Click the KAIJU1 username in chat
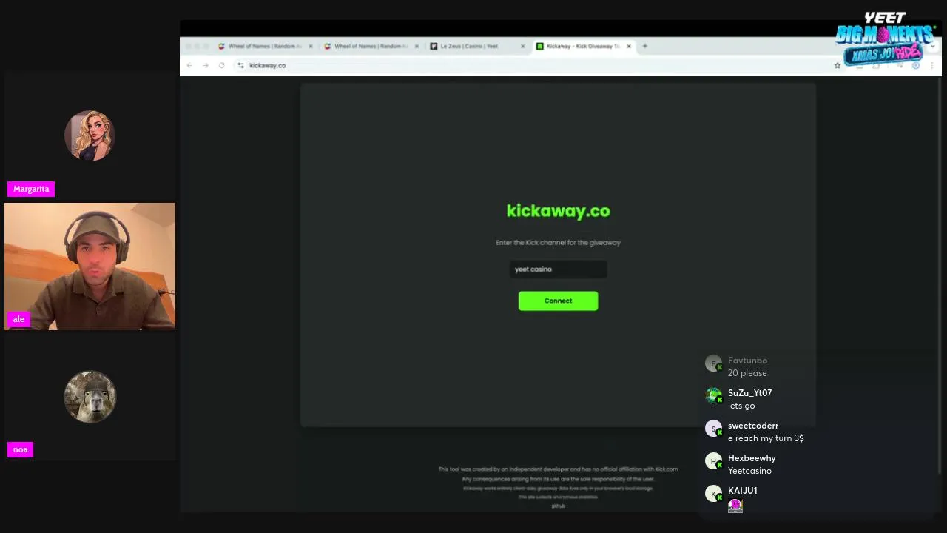947x533 pixels. (x=742, y=491)
